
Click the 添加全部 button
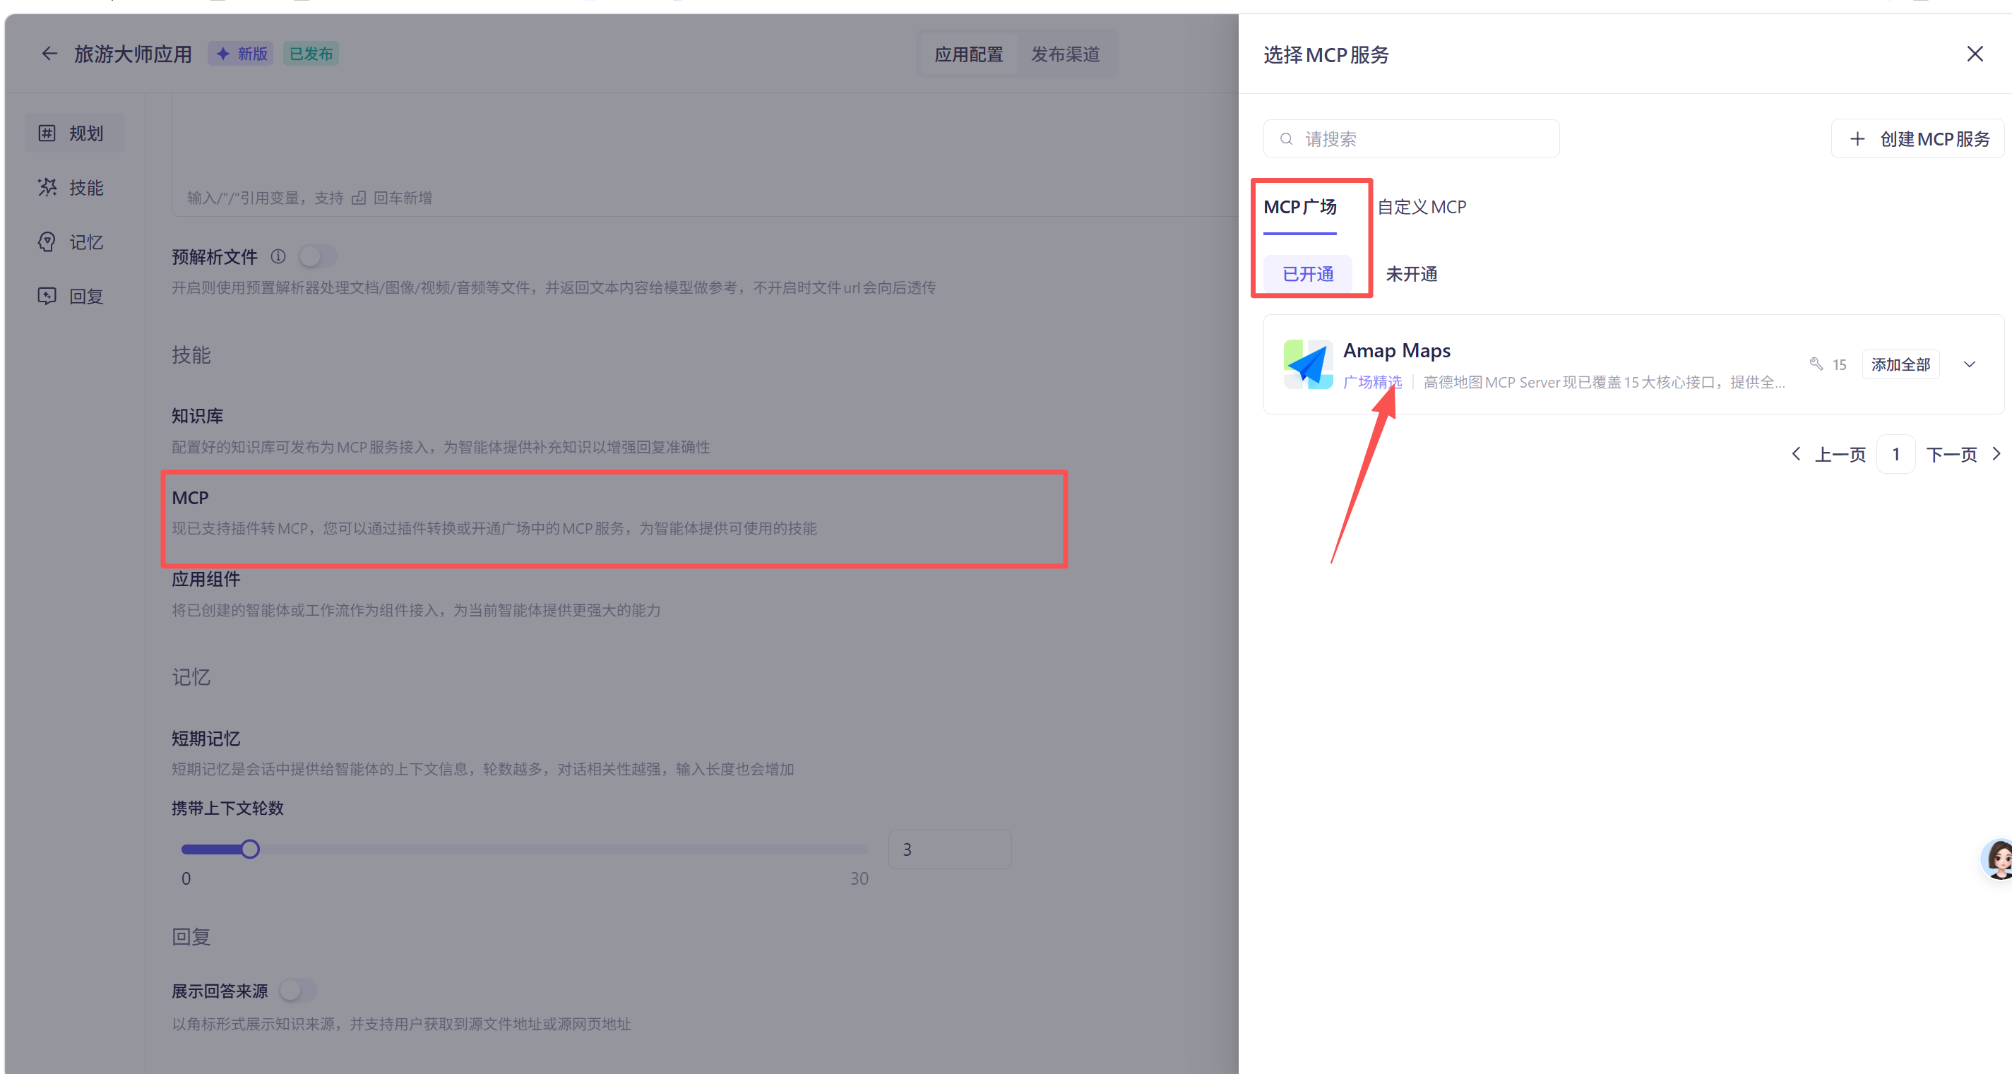point(1900,364)
